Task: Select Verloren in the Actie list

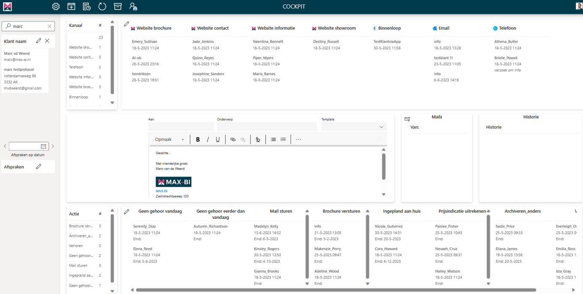Action: (76, 246)
